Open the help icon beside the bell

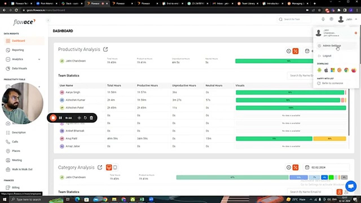pyautogui.click(x=331, y=19)
